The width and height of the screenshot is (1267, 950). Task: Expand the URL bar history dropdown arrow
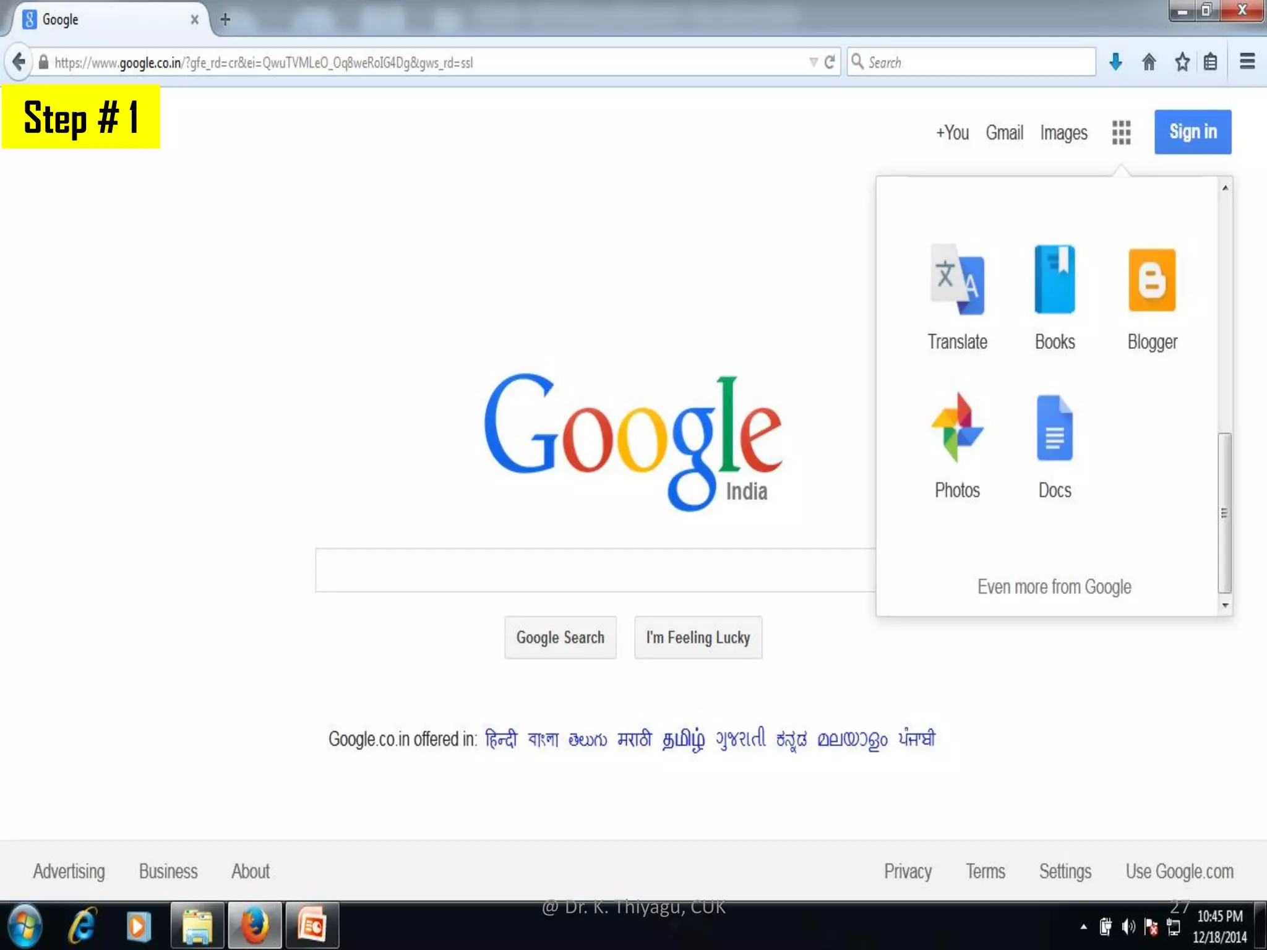[814, 62]
